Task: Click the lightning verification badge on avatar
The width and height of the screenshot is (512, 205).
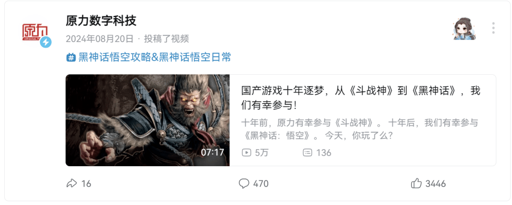Action: [x=46, y=42]
